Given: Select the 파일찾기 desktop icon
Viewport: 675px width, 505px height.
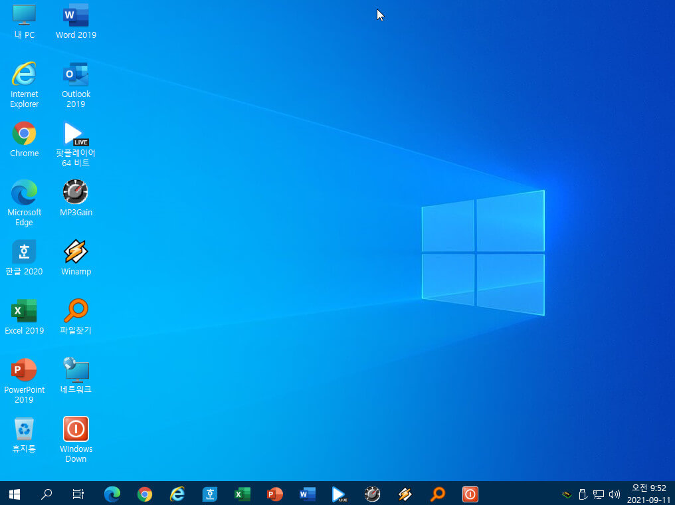Looking at the screenshot, I should 76,316.
